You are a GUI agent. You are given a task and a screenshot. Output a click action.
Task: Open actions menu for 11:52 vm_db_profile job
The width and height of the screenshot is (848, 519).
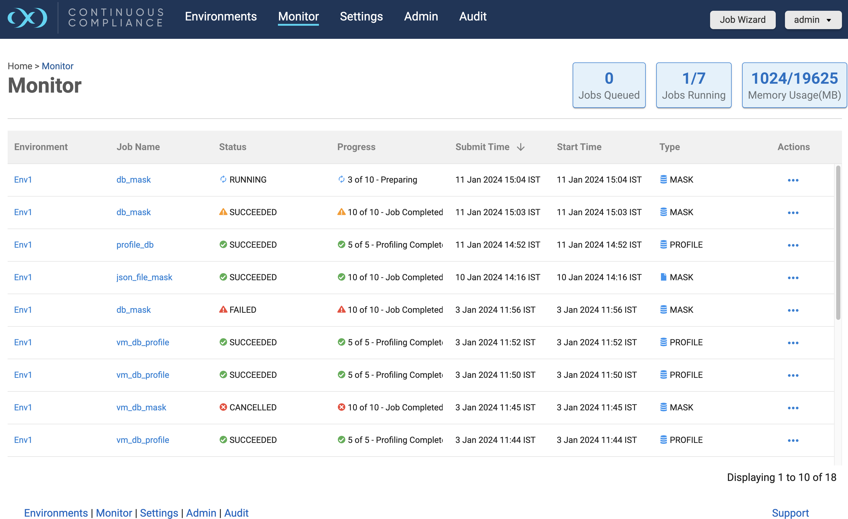(x=793, y=343)
